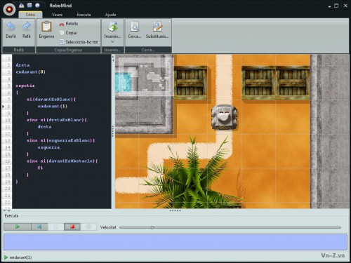Screen dimensions: 351x263
Task: Switch to the Edita ribbon tab
Action: pos(30,15)
